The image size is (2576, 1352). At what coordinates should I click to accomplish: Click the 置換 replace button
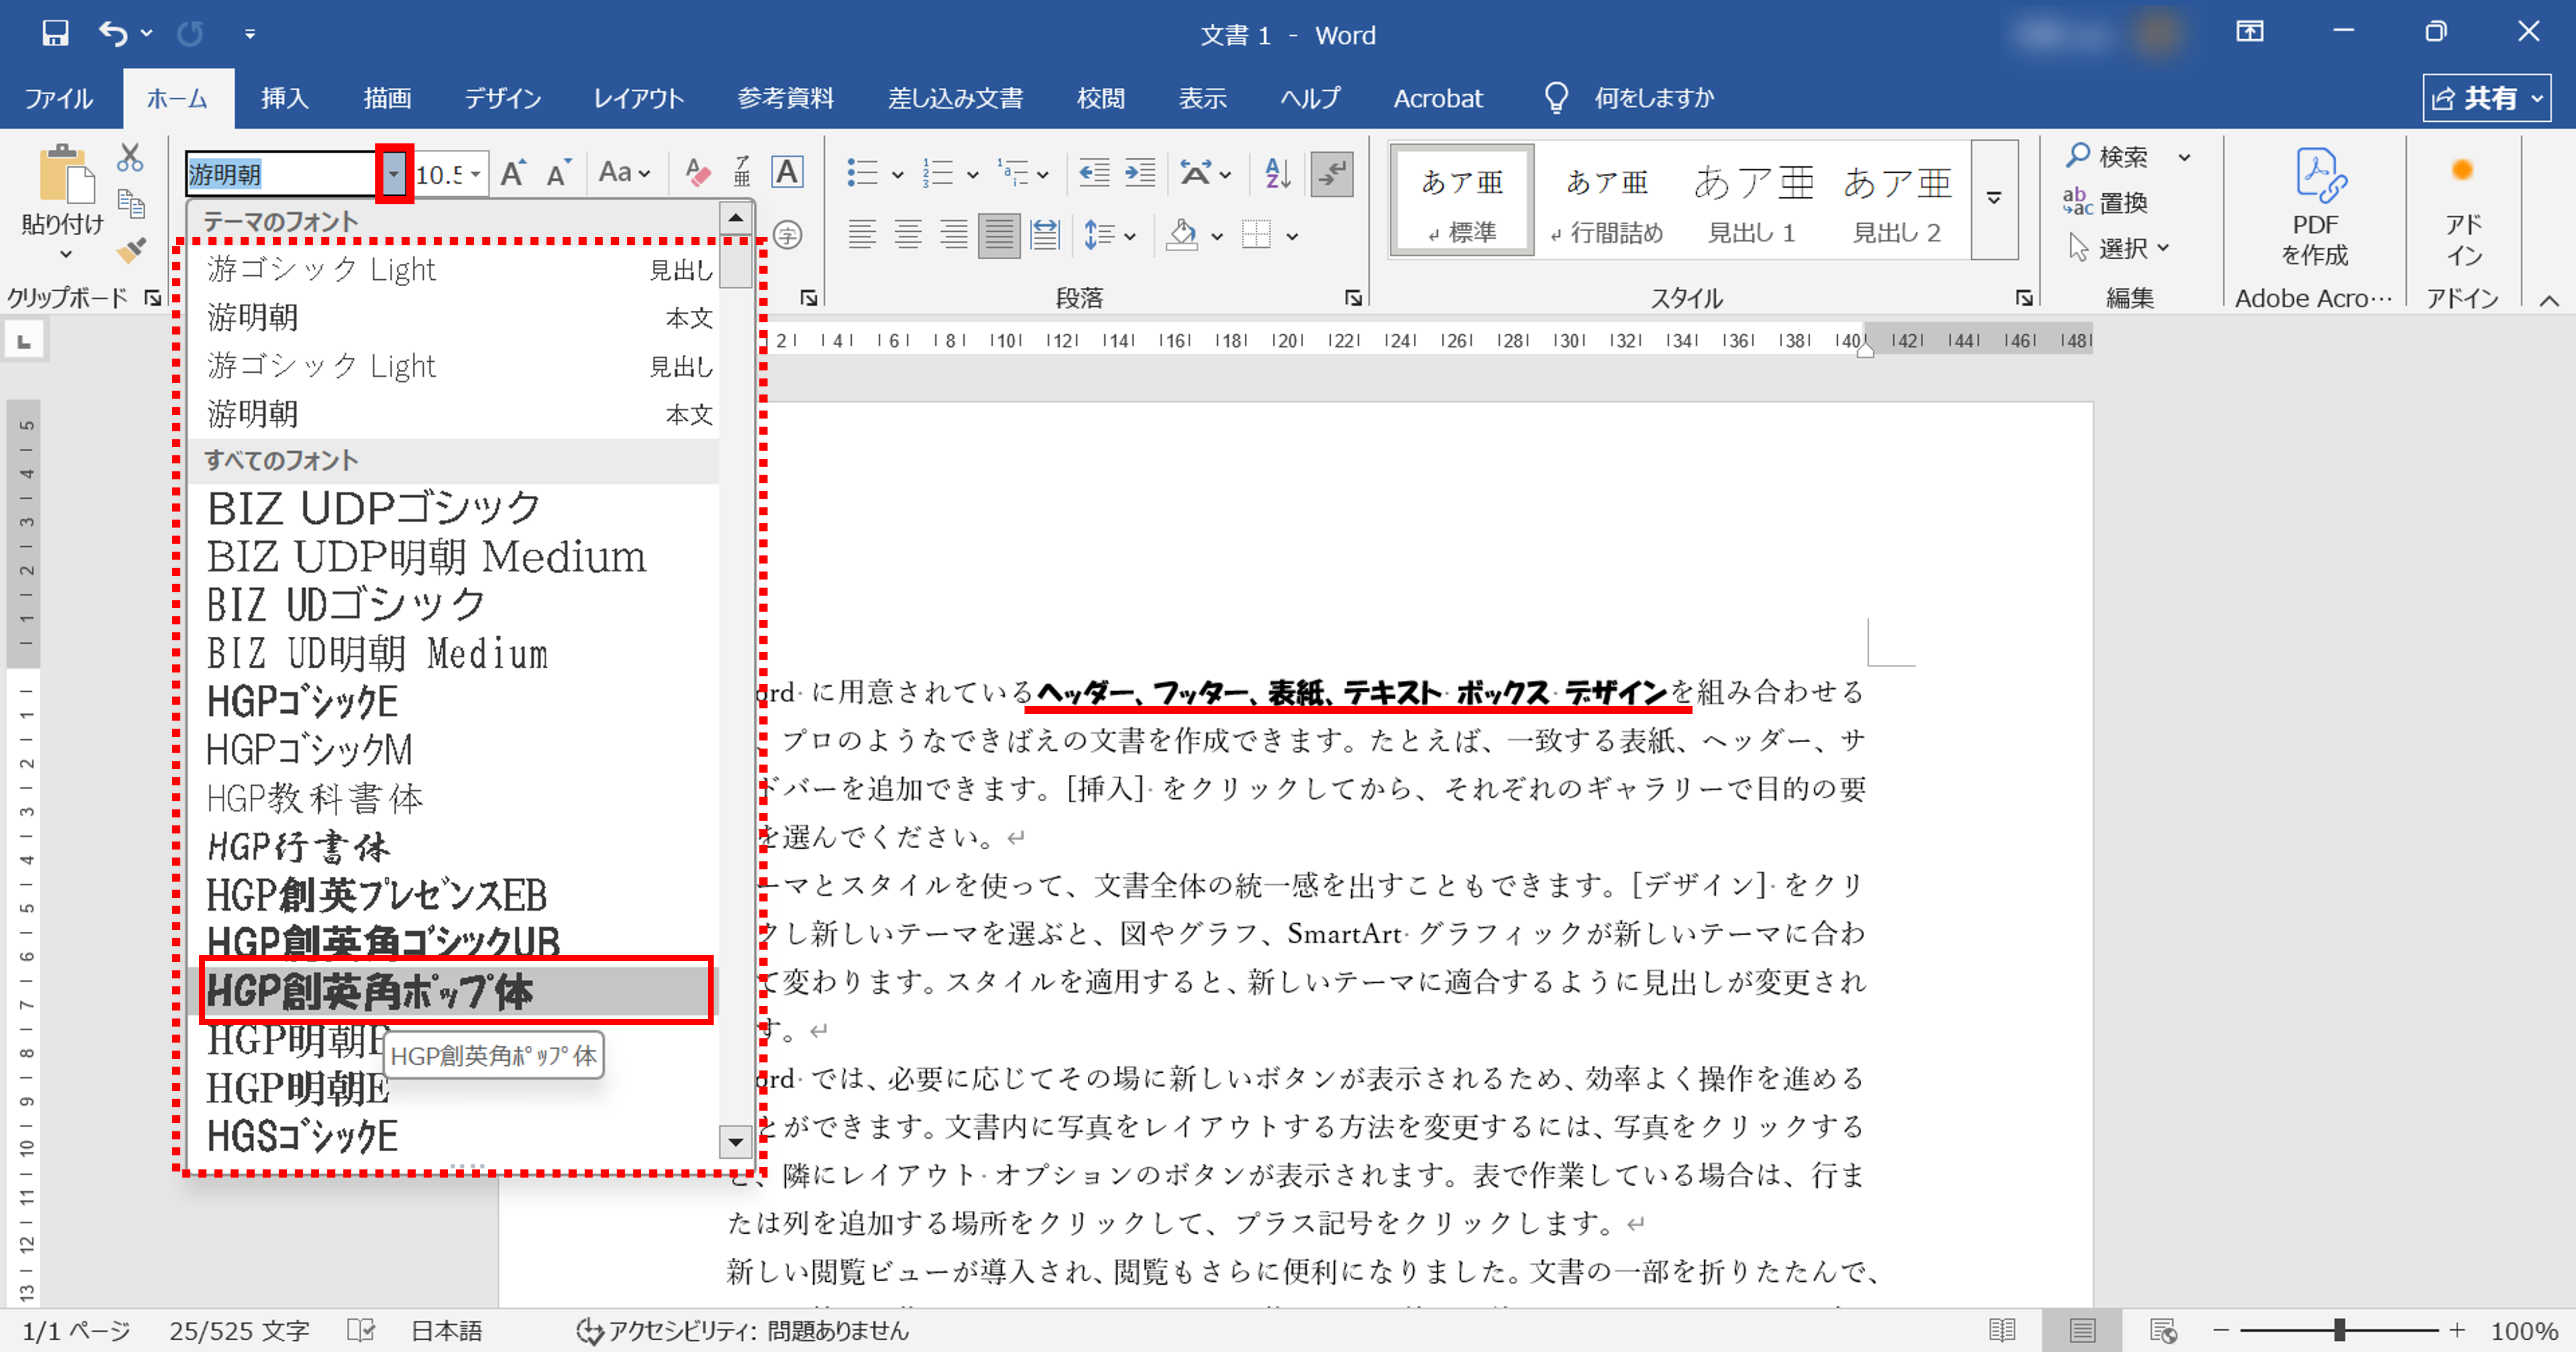[x=2106, y=202]
